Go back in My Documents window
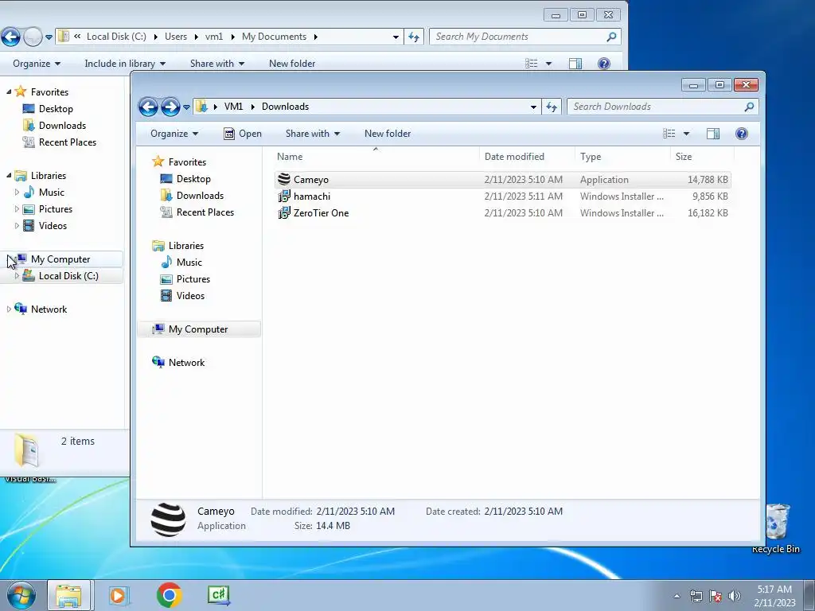This screenshot has height=611, width=815. [11, 37]
